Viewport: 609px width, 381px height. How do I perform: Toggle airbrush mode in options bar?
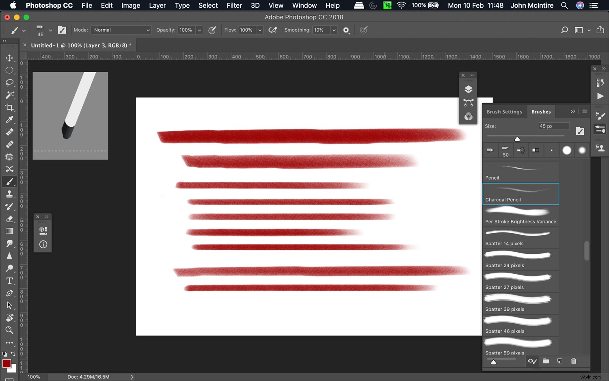pos(272,30)
